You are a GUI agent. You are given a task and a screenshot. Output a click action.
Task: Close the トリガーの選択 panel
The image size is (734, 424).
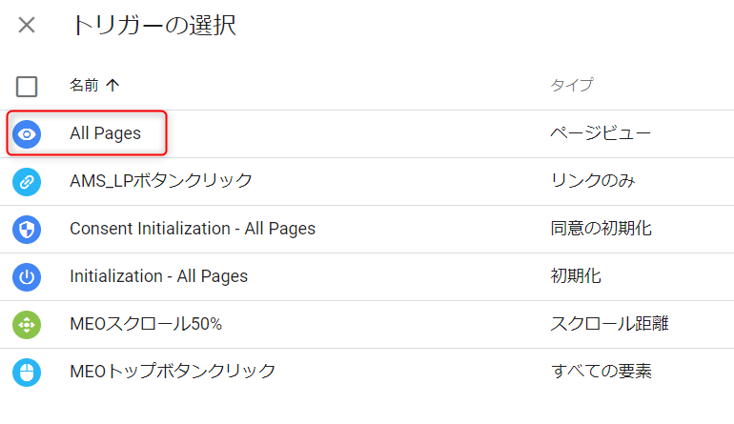pyautogui.click(x=27, y=25)
